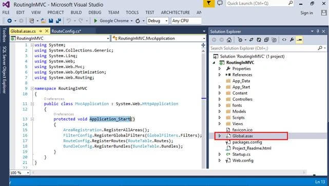Viewport: 329px width, 186px height.
Task: Select packages.config in Solution Explorer
Action: point(247,142)
